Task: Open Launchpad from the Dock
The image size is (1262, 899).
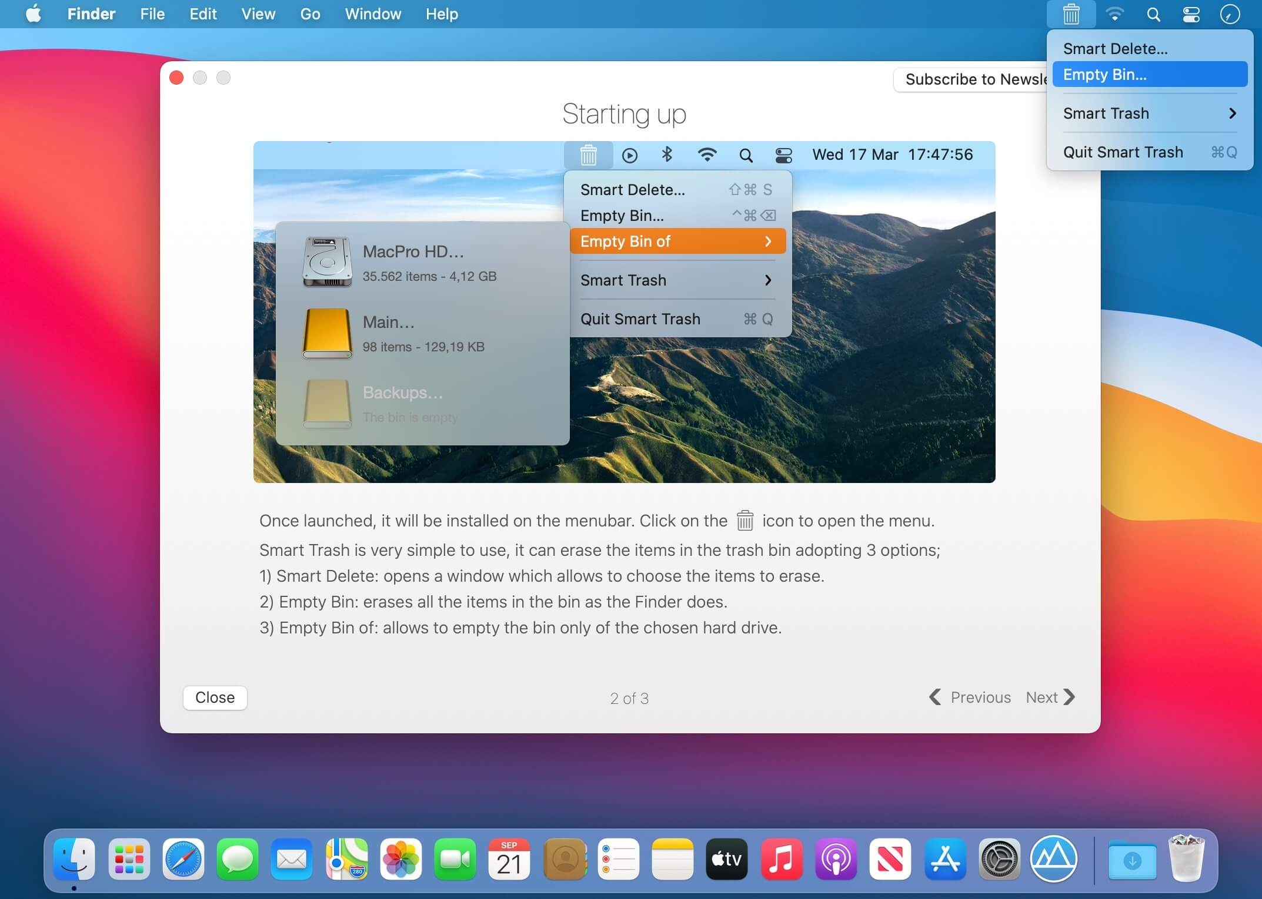Action: pos(129,859)
